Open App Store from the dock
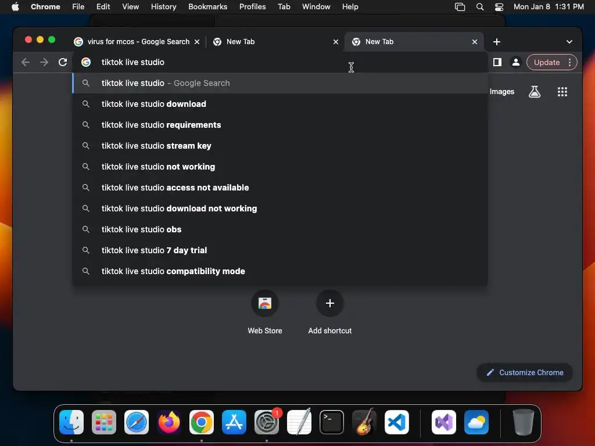The width and height of the screenshot is (595, 446). click(234, 422)
